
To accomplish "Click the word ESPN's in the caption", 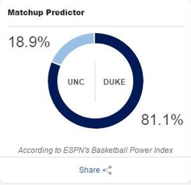I will click(x=76, y=150).
